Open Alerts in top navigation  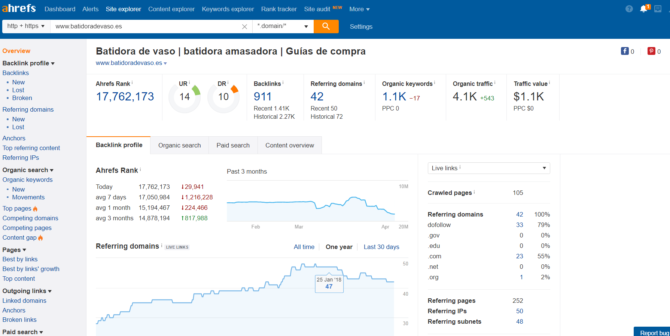[x=91, y=9]
